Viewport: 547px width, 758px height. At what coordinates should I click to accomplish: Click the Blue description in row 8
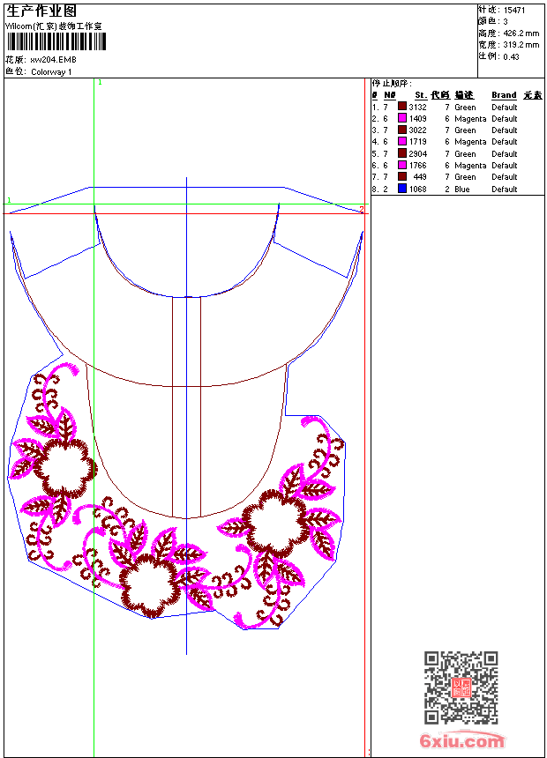click(x=461, y=189)
